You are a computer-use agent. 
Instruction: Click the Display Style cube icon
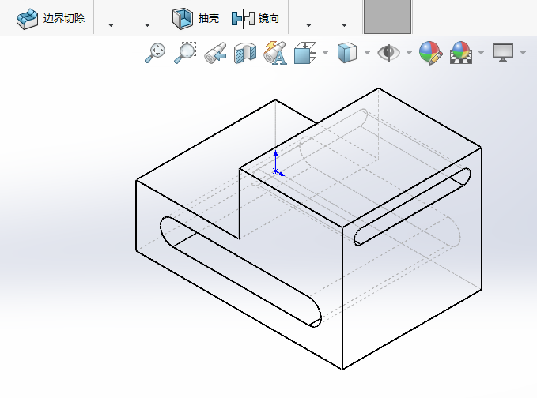click(x=346, y=53)
